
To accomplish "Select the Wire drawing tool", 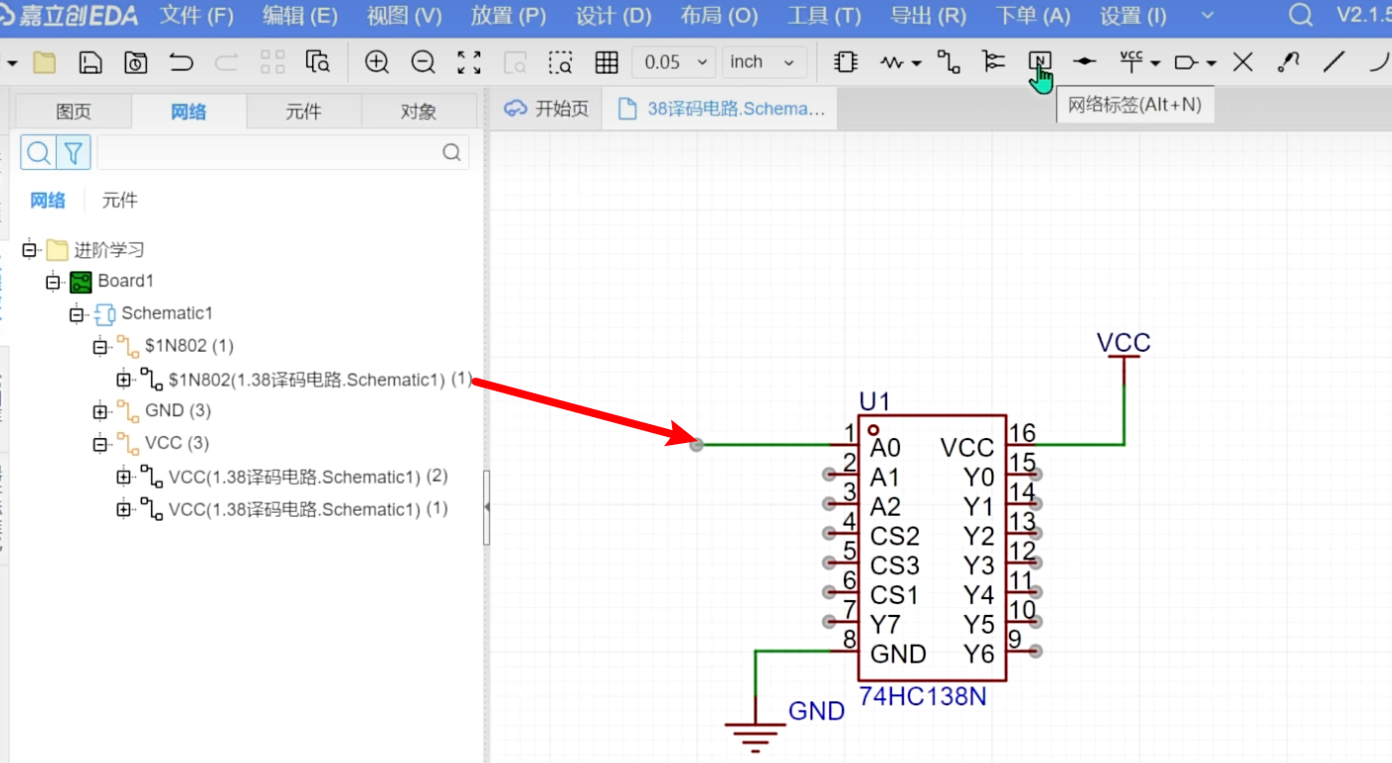I will (949, 63).
